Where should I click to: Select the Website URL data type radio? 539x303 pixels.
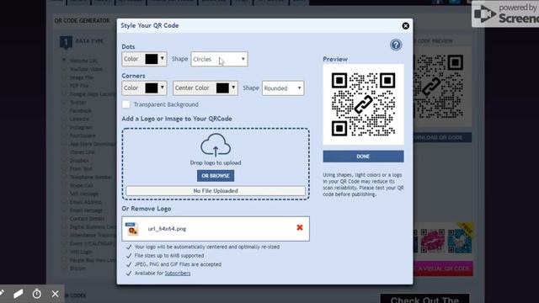(x=64, y=61)
